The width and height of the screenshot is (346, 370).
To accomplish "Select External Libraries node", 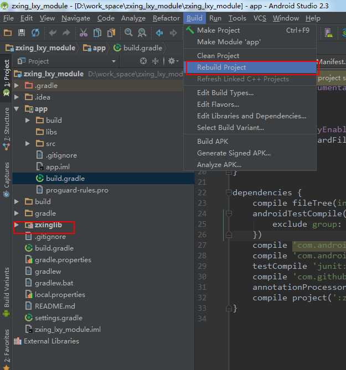I will [x=47, y=341].
